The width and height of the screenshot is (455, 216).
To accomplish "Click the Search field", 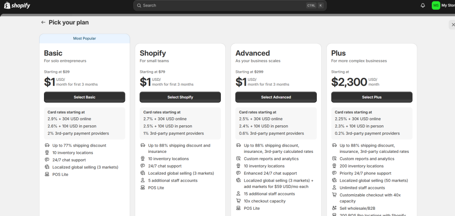I will 230,5.
